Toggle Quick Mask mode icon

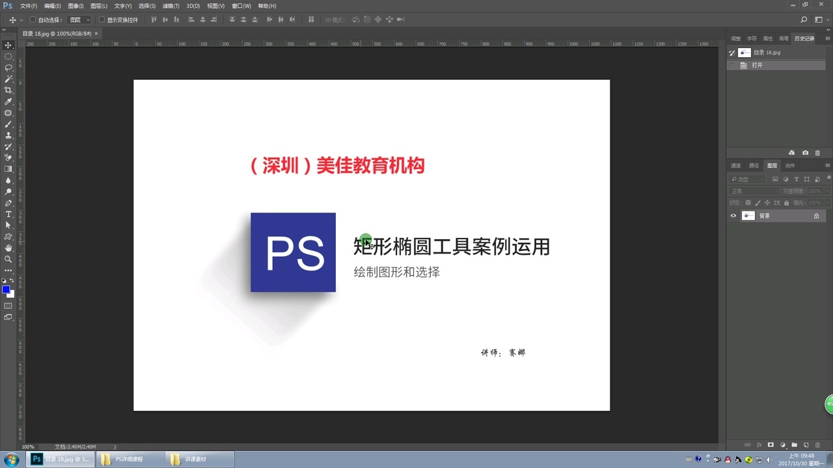[8, 305]
